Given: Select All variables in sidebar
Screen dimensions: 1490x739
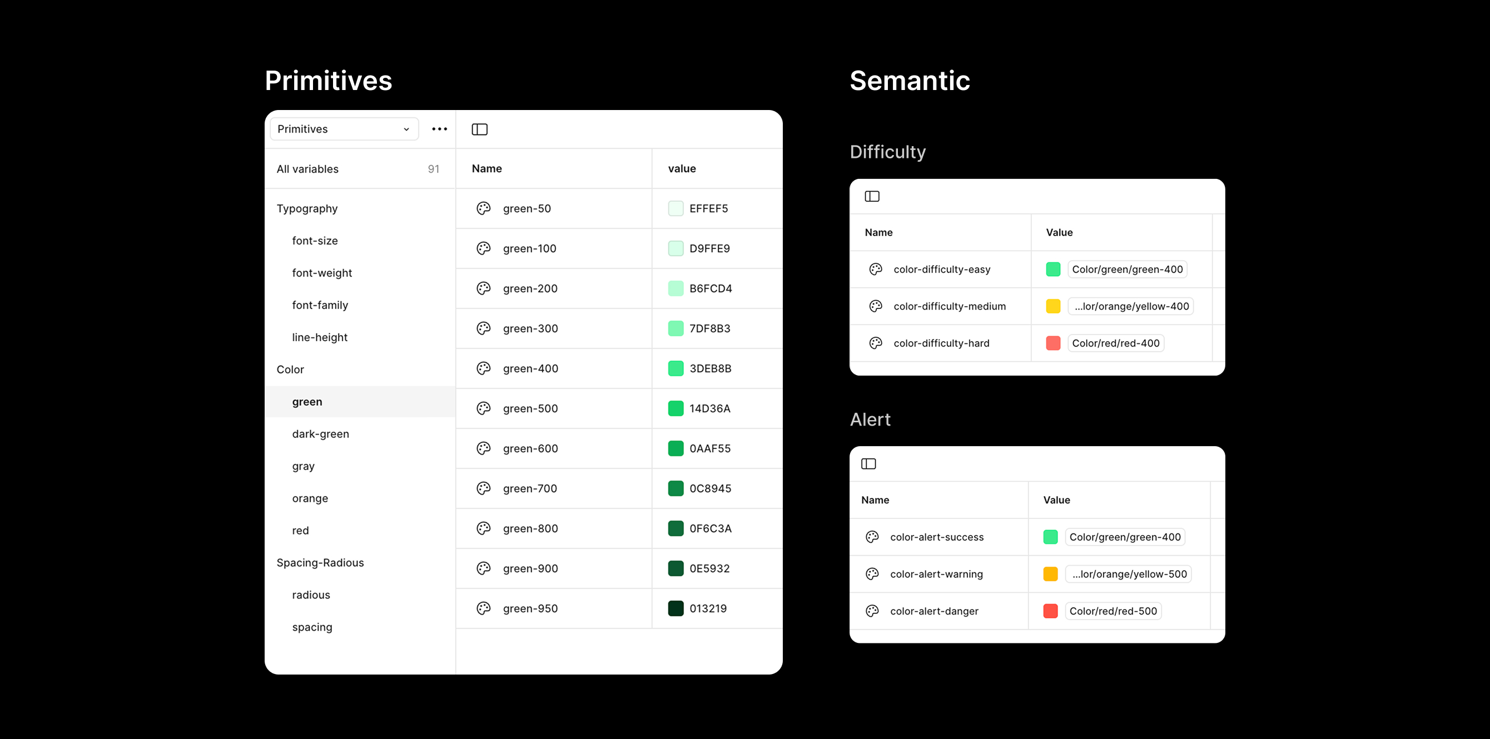Looking at the screenshot, I should coord(307,169).
